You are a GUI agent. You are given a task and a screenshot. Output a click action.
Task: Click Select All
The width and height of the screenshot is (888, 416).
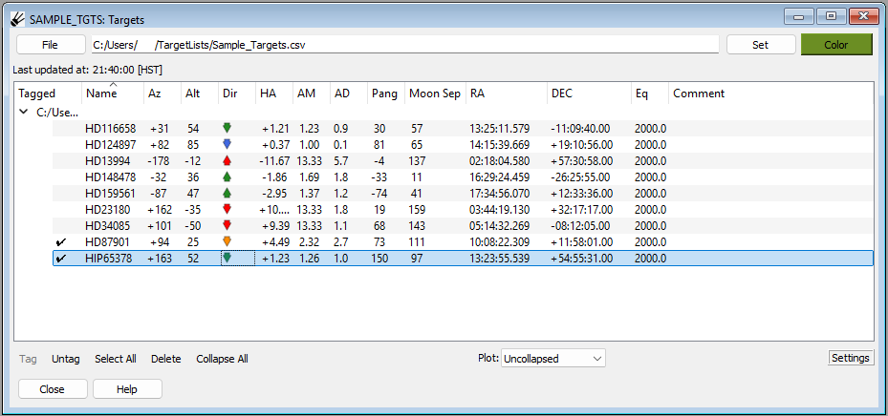click(116, 359)
